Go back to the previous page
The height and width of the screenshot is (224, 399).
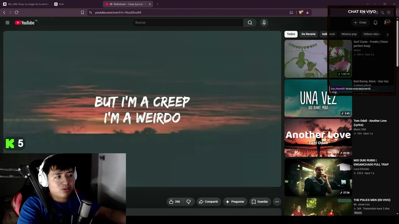coord(4,12)
